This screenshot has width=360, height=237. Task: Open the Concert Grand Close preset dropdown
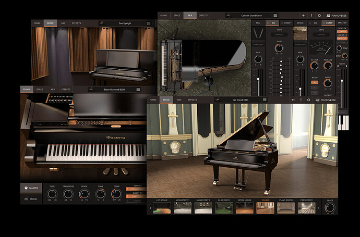tap(251, 15)
